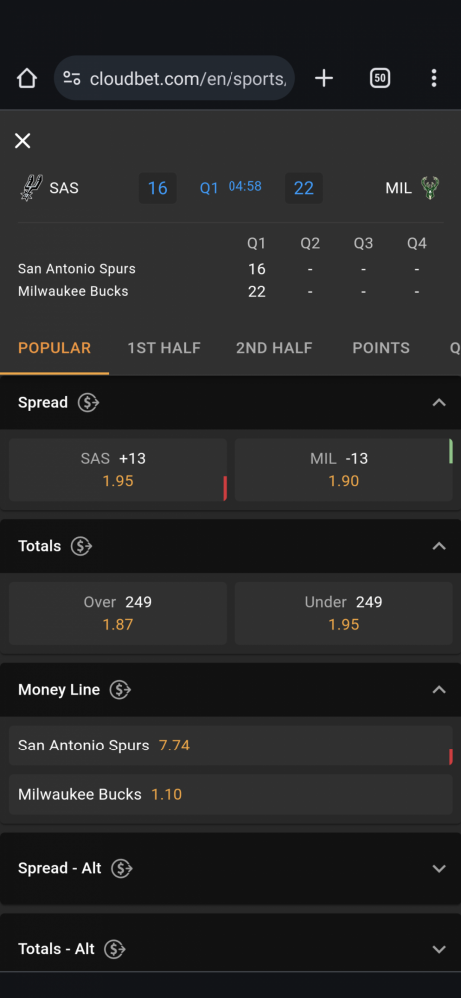This screenshot has width=461, height=998.
Task: Open a new browser tab
Action: pos(324,78)
